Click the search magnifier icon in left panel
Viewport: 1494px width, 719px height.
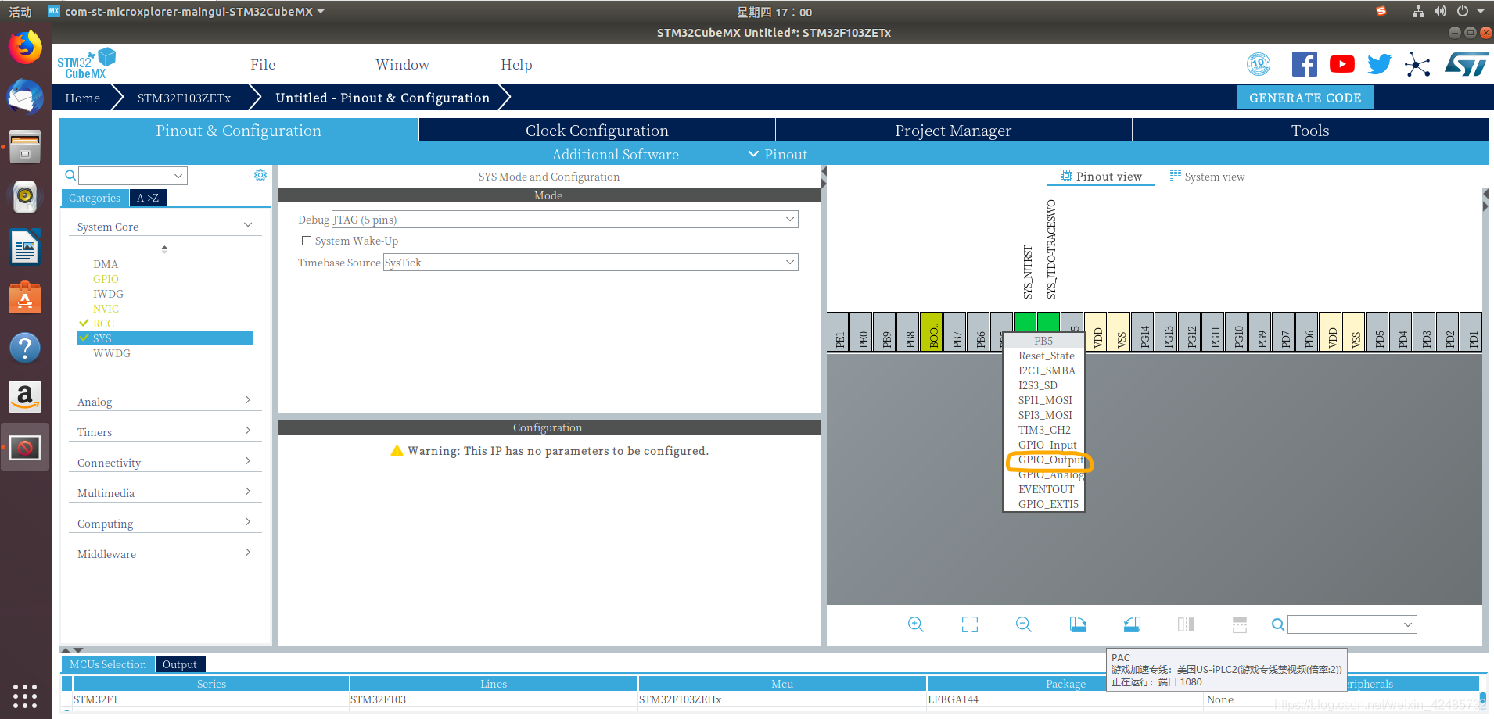(x=70, y=175)
